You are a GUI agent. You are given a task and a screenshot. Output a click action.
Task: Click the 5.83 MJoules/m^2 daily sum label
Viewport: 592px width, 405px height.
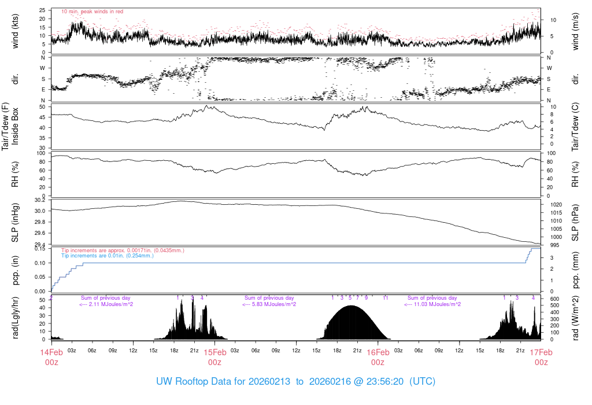tap(269, 304)
